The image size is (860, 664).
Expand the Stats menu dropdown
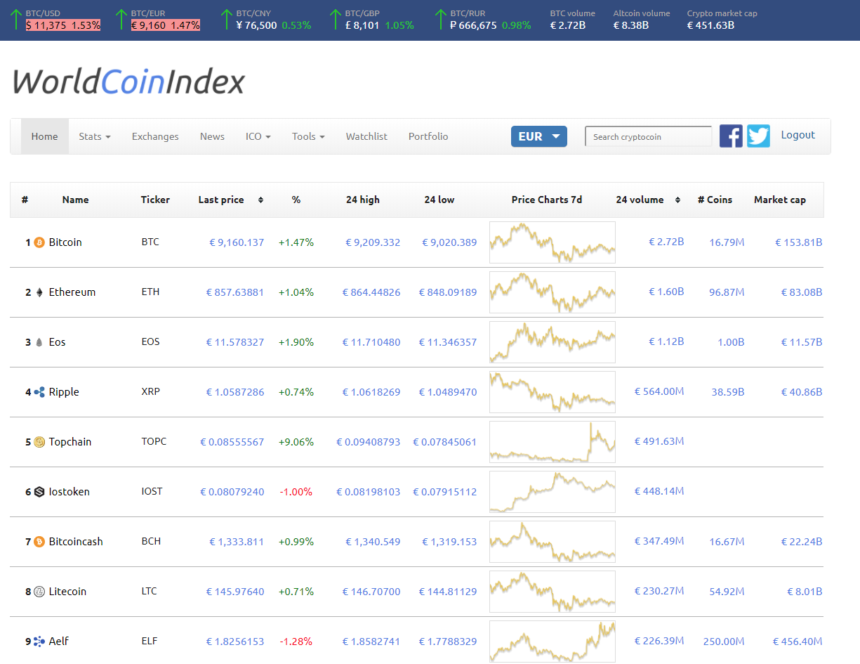95,136
